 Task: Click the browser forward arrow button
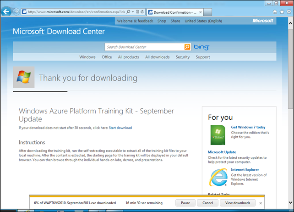coord(16,12)
